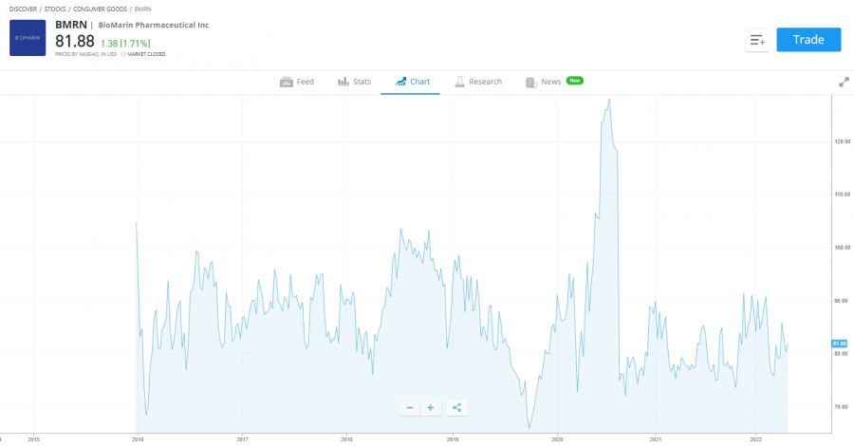Open the add-to-watchlist list icon
This screenshot has width=854, height=446.
[757, 40]
